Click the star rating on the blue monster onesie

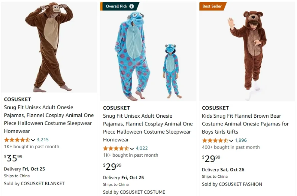tap(116, 148)
